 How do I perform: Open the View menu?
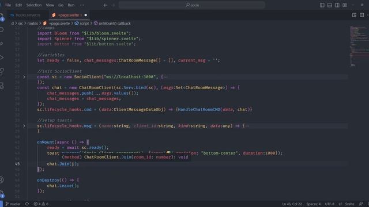[50, 5]
